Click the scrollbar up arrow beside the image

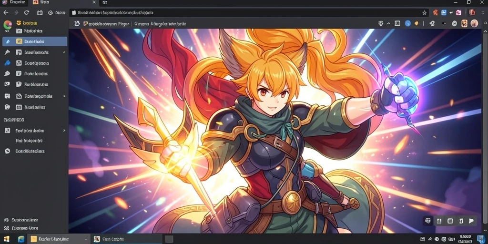pyautogui.click(x=485, y=32)
